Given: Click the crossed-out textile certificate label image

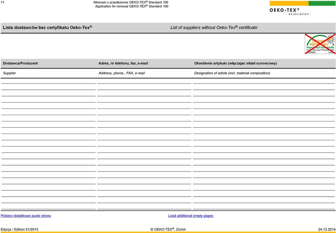Looking at the screenshot, I should 320,44.
